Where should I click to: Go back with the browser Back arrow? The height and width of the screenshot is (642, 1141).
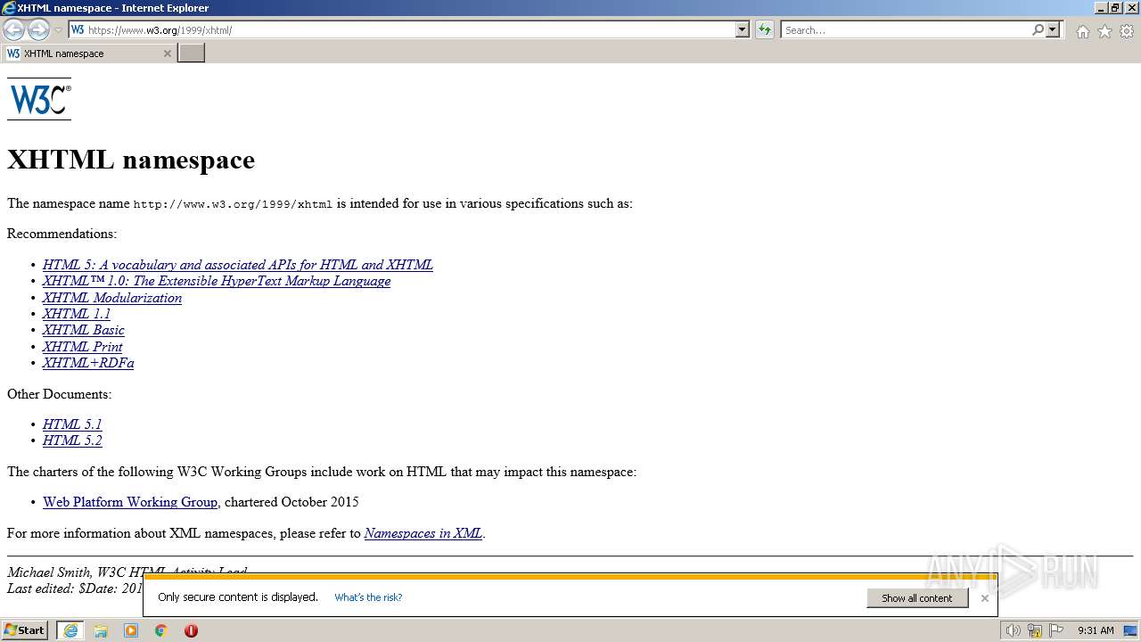coord(13,29)
